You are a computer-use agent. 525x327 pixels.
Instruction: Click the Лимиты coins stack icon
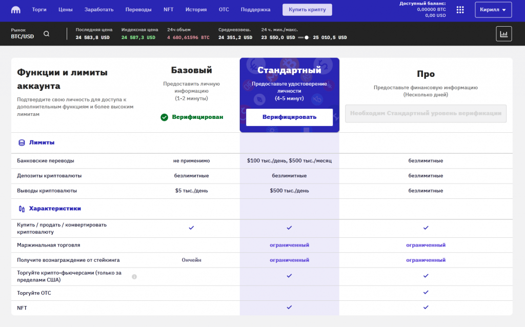coord(22,142)
